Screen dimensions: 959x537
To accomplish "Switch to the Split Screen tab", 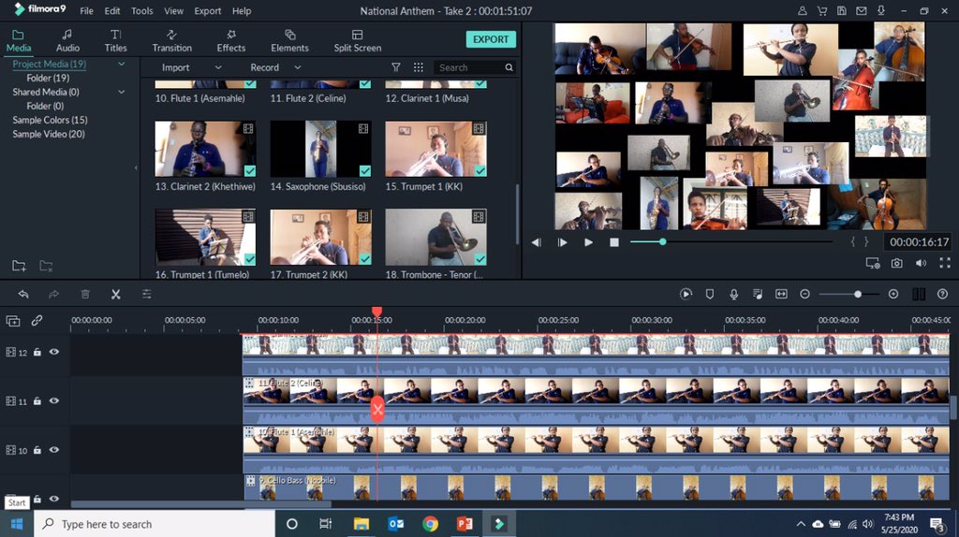I will click(357, 40).
